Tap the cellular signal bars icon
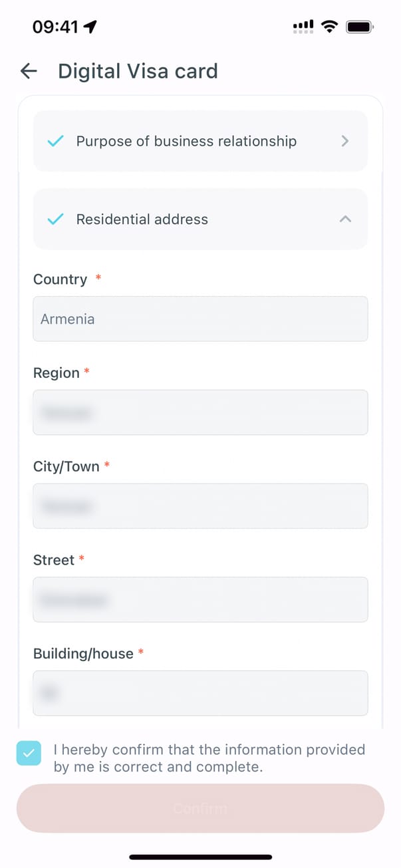The width and height of the screenshot is (401, 868). pos(303,27)
